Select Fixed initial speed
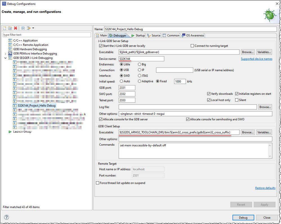Image resolution: width=281 pixels, height=224 pixels. pyautogui.click(x=158, y=81)
